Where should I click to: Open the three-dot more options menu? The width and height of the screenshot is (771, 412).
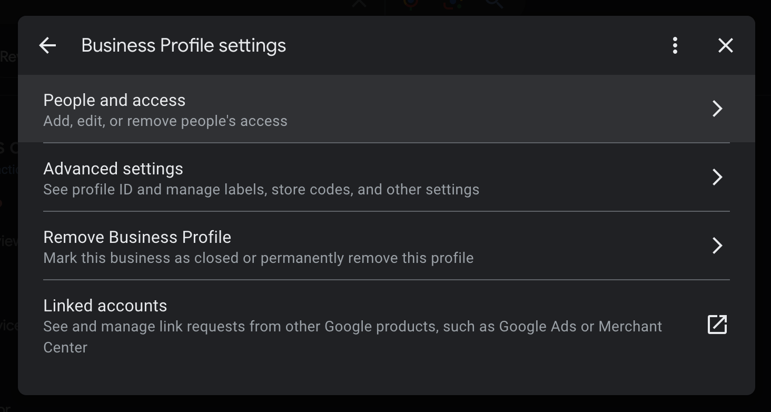(x=675, y=46)
